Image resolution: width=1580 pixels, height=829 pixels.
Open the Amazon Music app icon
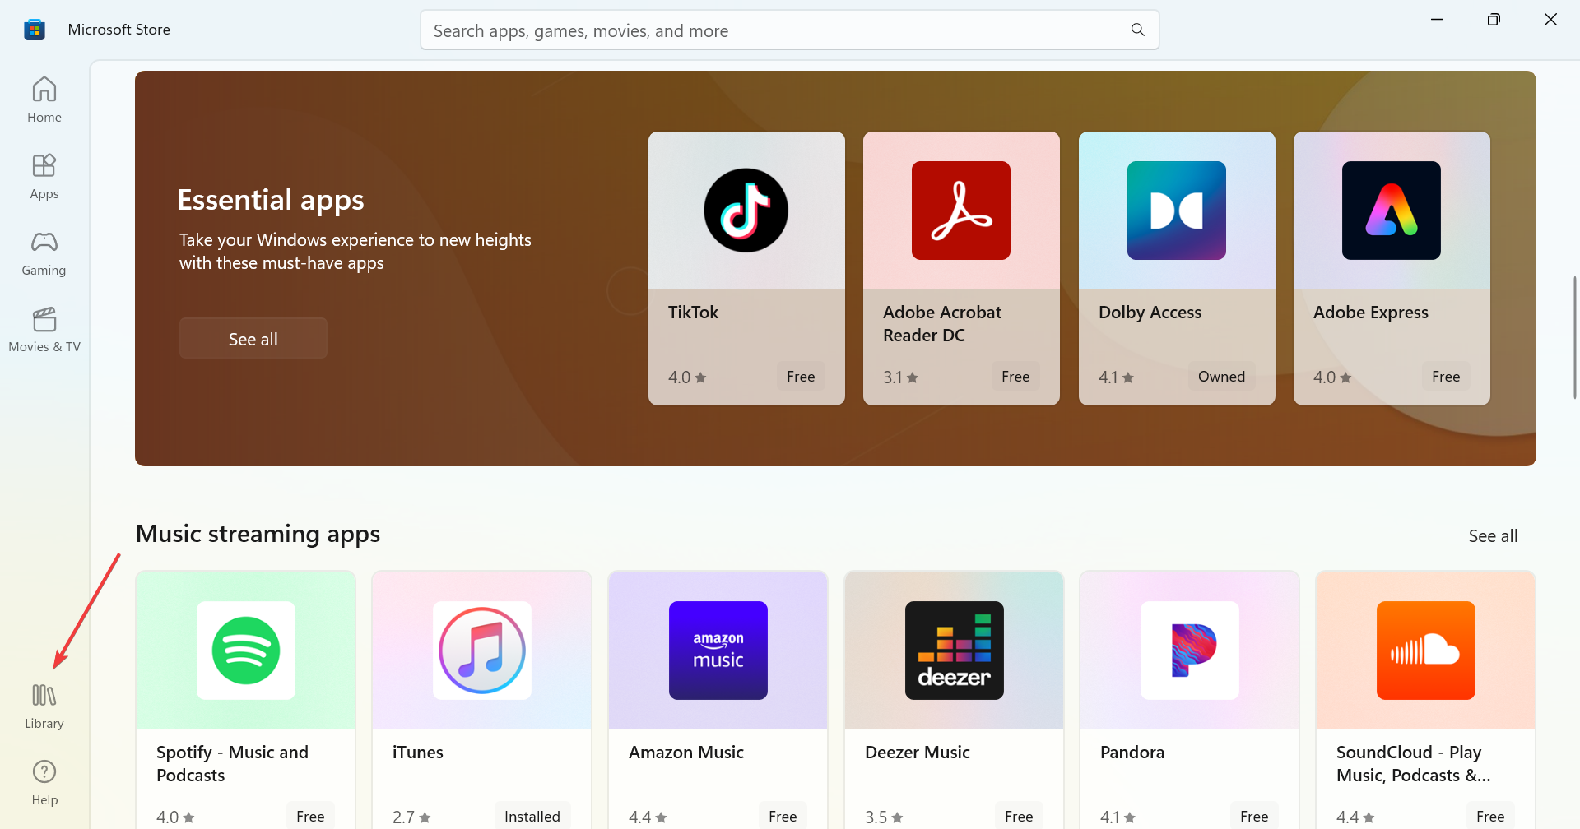coord(718,651)
